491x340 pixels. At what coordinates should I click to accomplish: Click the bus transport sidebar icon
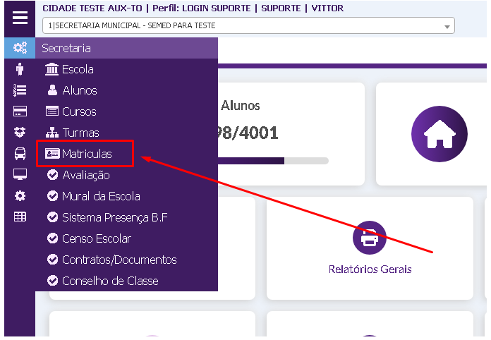point(20,154)
